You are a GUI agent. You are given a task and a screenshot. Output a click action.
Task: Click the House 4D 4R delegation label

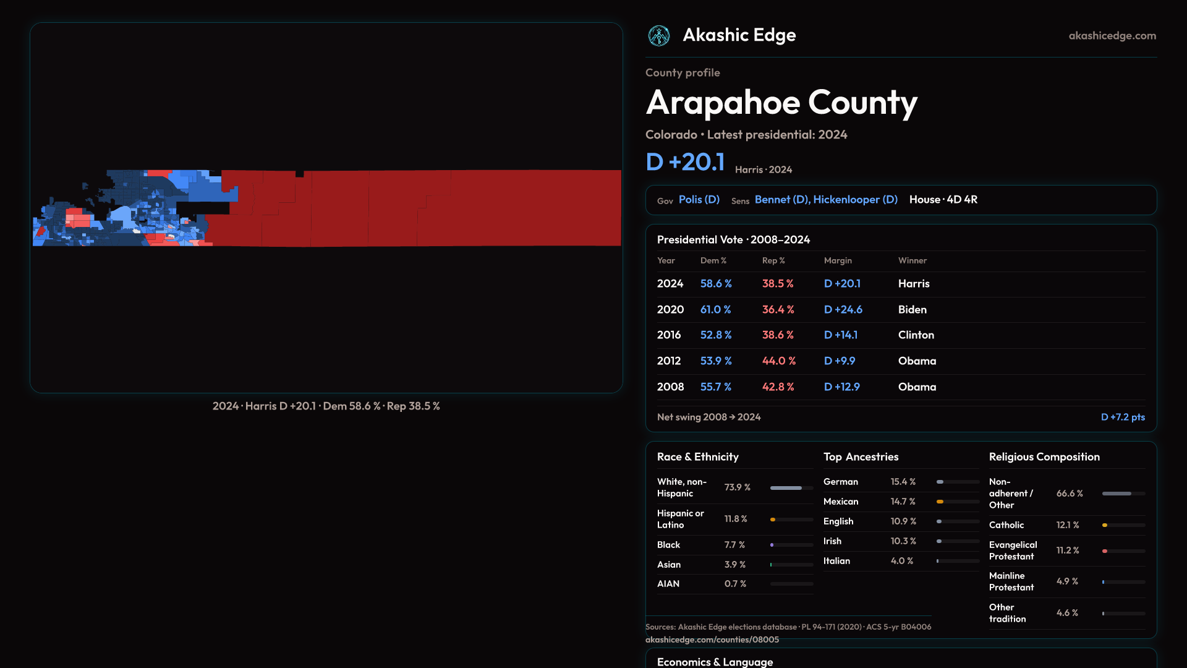pyautogui.click(x=943, y=200)
